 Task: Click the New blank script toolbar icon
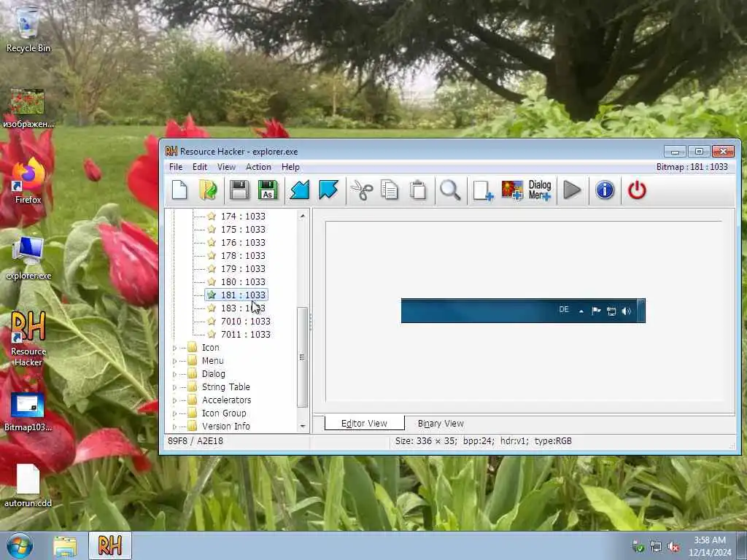coord(179,190)
